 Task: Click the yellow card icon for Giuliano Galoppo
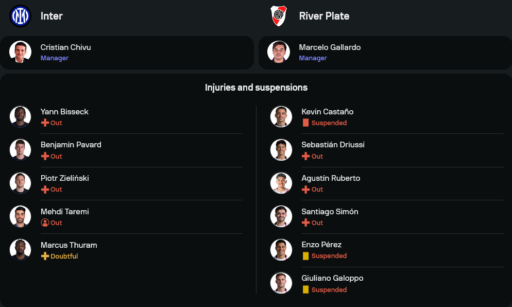coord(305,289)
